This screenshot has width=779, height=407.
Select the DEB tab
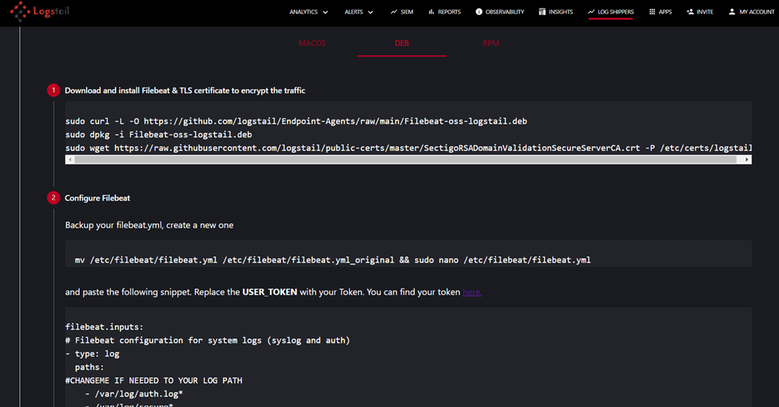[x=401, y=43]
